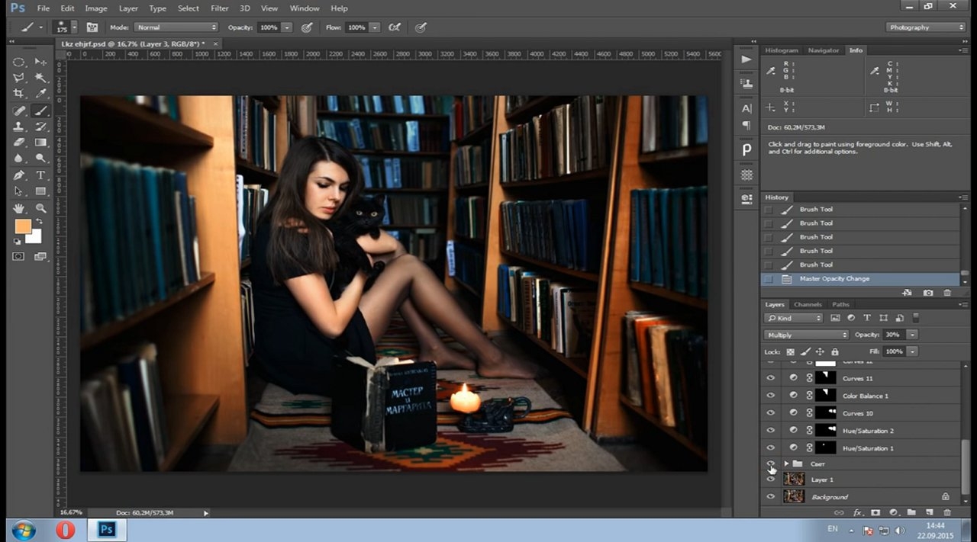Select the Rectangle shape tool
The image size is (977, 542).
tap(40, 191)
